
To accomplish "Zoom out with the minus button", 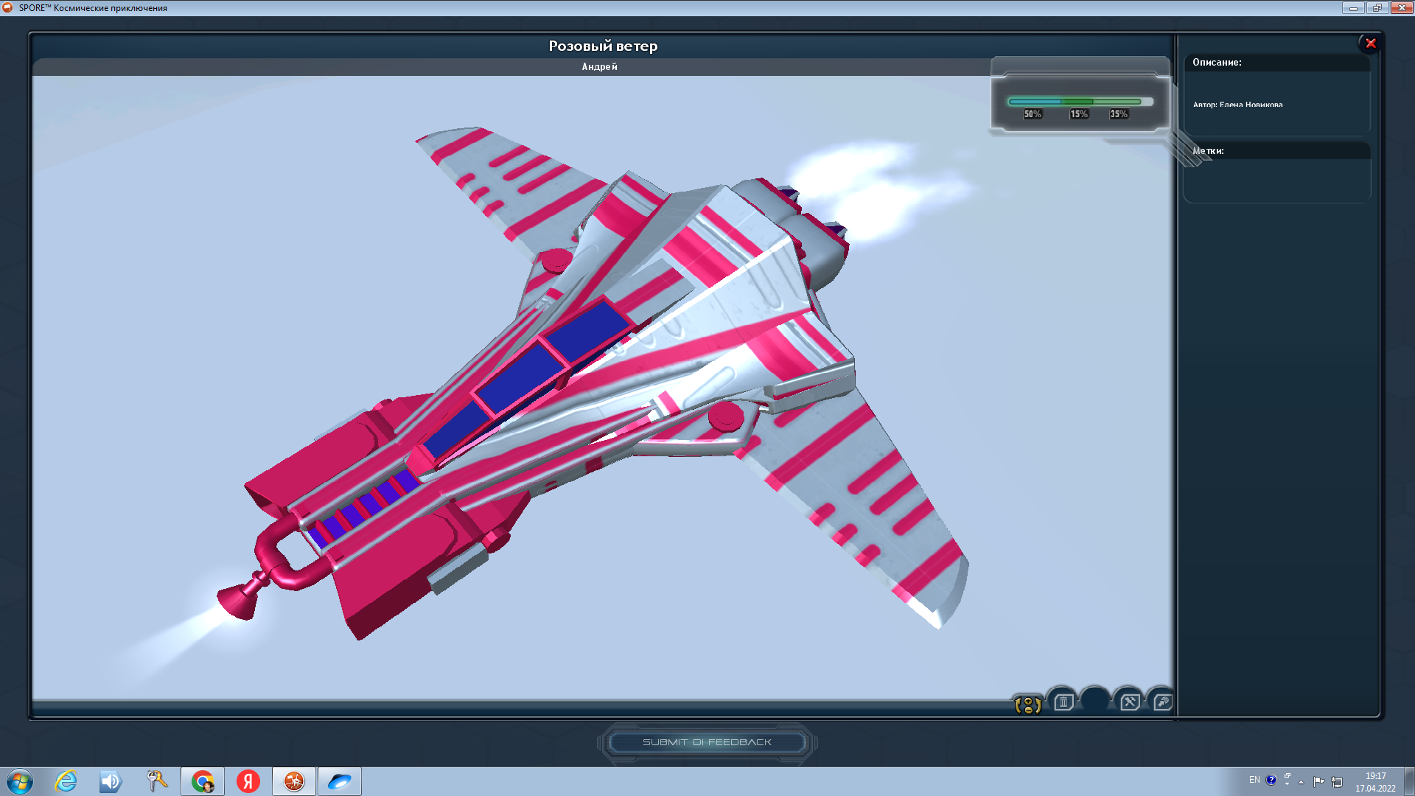I will pyautogui.click(x=1028, y=711).
